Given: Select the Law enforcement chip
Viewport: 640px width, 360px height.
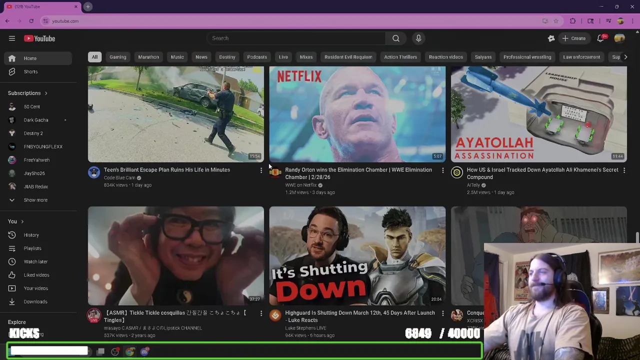Looking at the screenshot, I should pos(581,57).
